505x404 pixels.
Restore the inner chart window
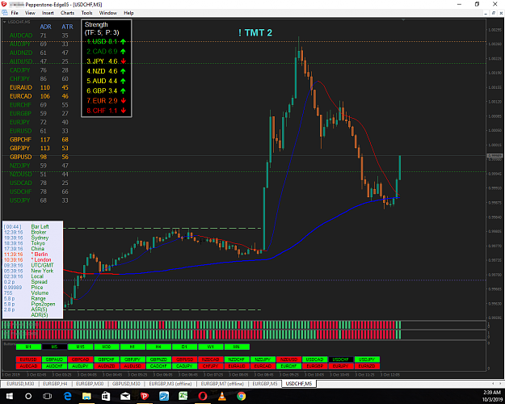pyautogui.click(x=494, y=13)
